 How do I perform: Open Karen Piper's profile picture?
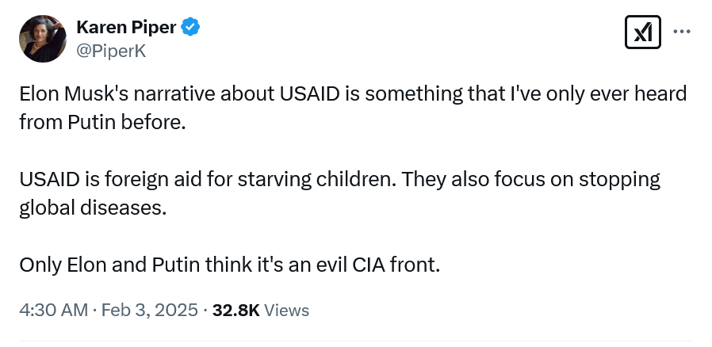coord(43,39)
